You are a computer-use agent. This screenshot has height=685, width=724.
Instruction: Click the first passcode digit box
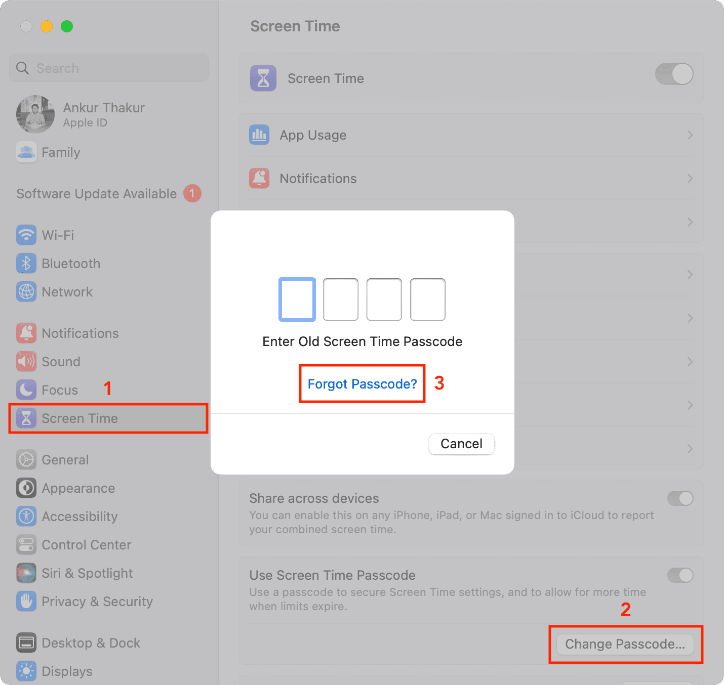click(297, 299)
